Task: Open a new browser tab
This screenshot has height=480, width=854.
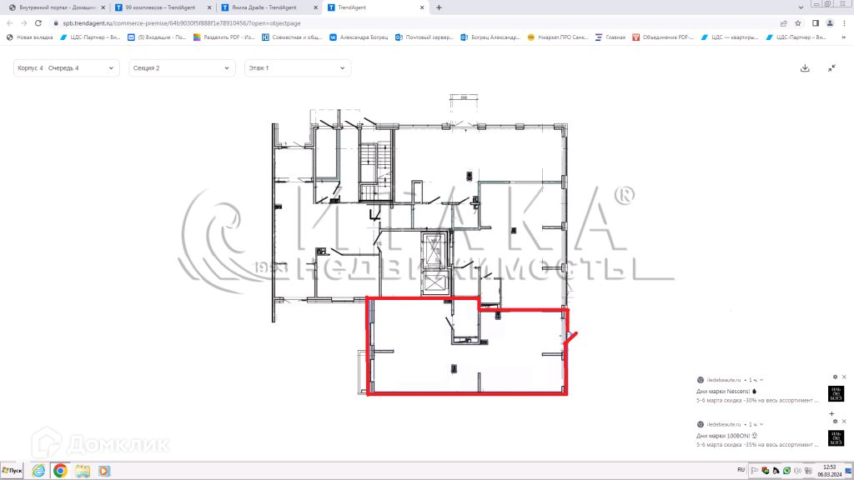Action: pyautogui.click(x=439, y=7)
